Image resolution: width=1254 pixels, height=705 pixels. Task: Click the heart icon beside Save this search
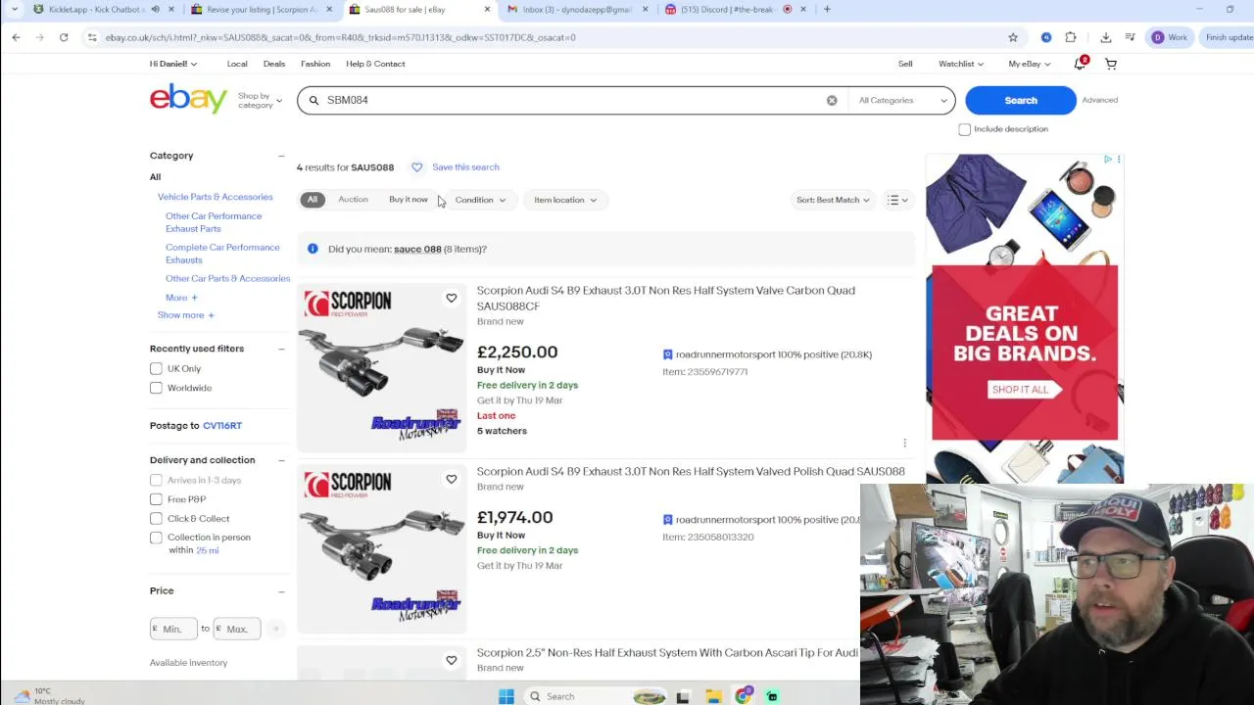pos(416,167)
